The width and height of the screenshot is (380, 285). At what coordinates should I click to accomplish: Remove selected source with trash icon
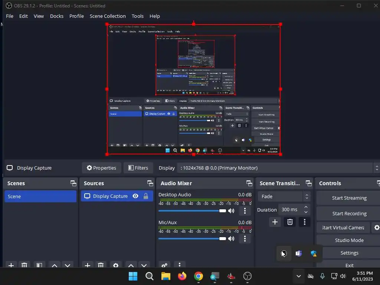click(x=101, y=265)
